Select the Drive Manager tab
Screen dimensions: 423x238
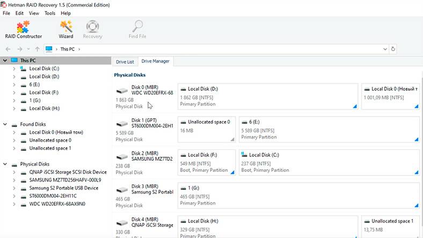tap(155, 61)
